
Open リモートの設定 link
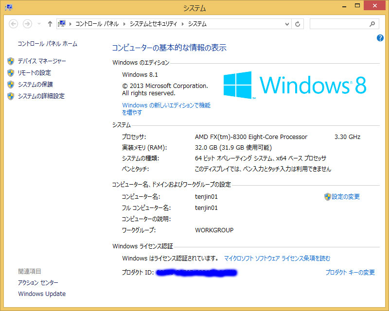35,73
